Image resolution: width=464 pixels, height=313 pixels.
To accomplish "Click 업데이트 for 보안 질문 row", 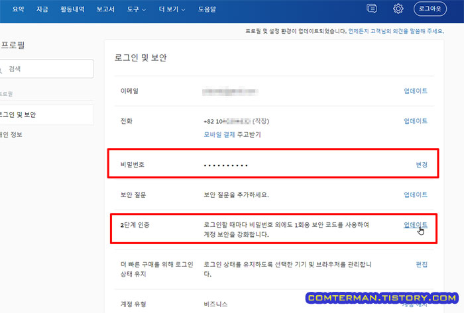I will tap(416, 195).
